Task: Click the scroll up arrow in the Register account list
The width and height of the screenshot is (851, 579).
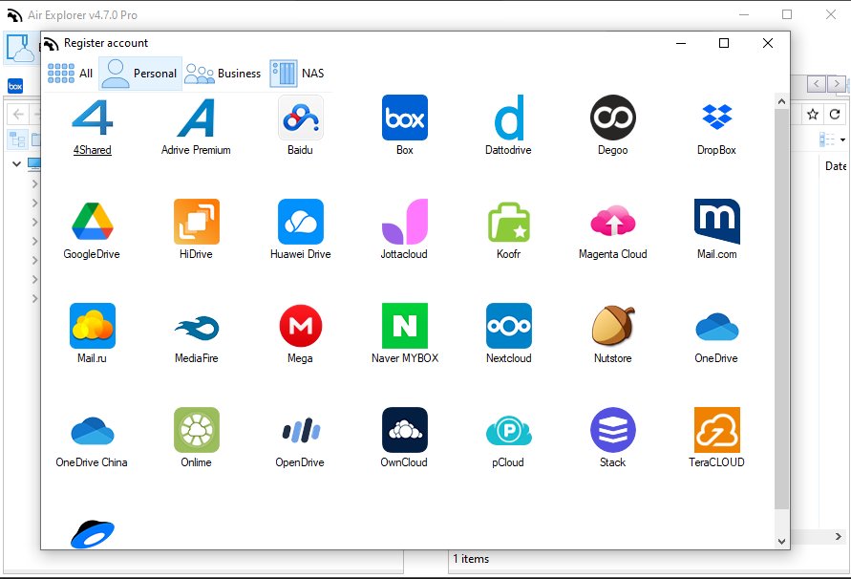Action: pyautogui.click(x=781, y=101)
